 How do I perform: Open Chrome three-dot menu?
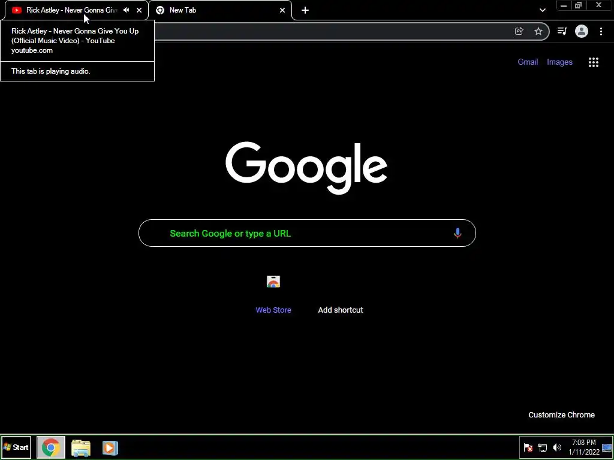click(601, 31)
